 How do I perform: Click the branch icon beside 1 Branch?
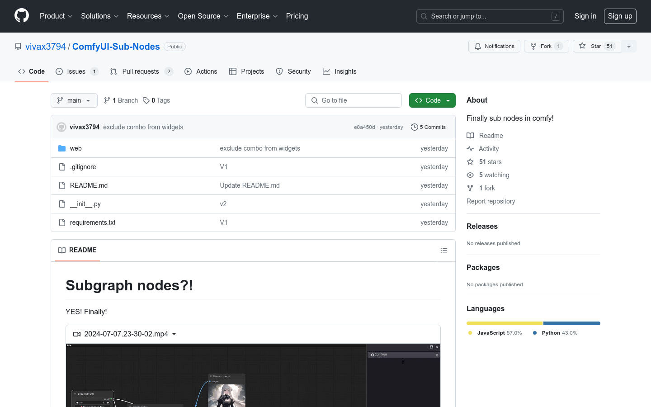point(107,100)
